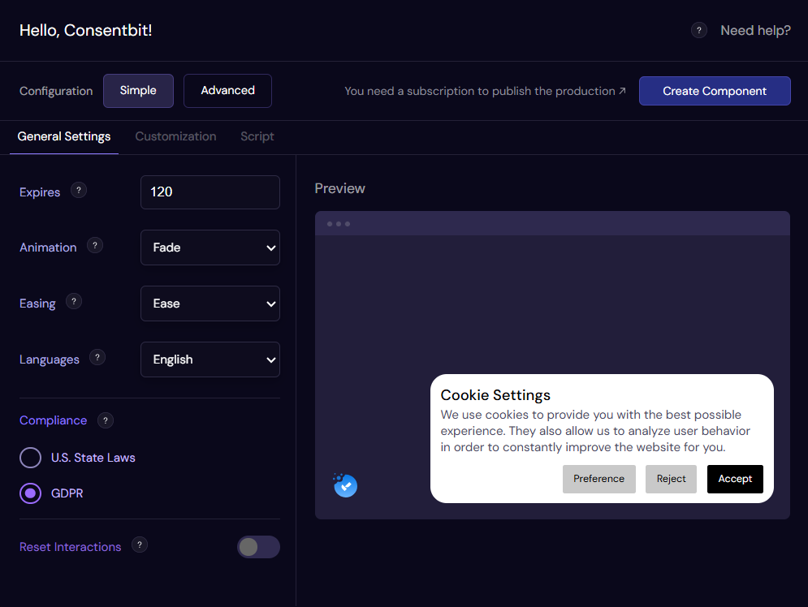
Task: Click the cookie banner description paragraph
Action: pos(595,431)
